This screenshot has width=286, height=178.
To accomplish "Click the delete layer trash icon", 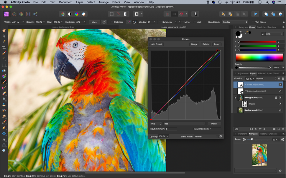I will point(283,129).
